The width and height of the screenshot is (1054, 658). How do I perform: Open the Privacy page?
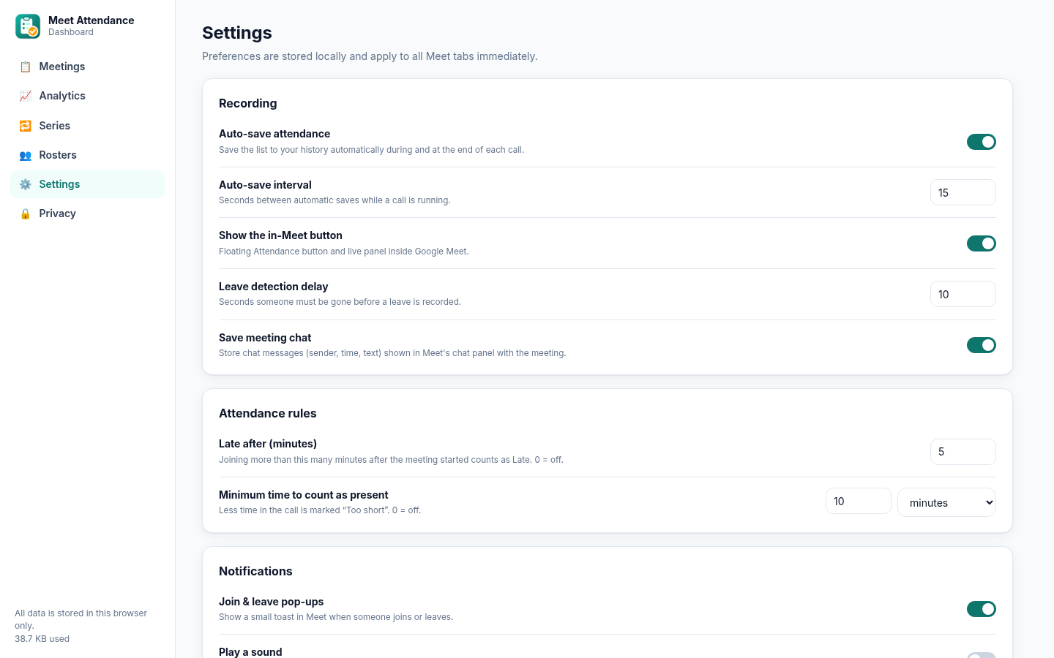click(x=88, y=213)
